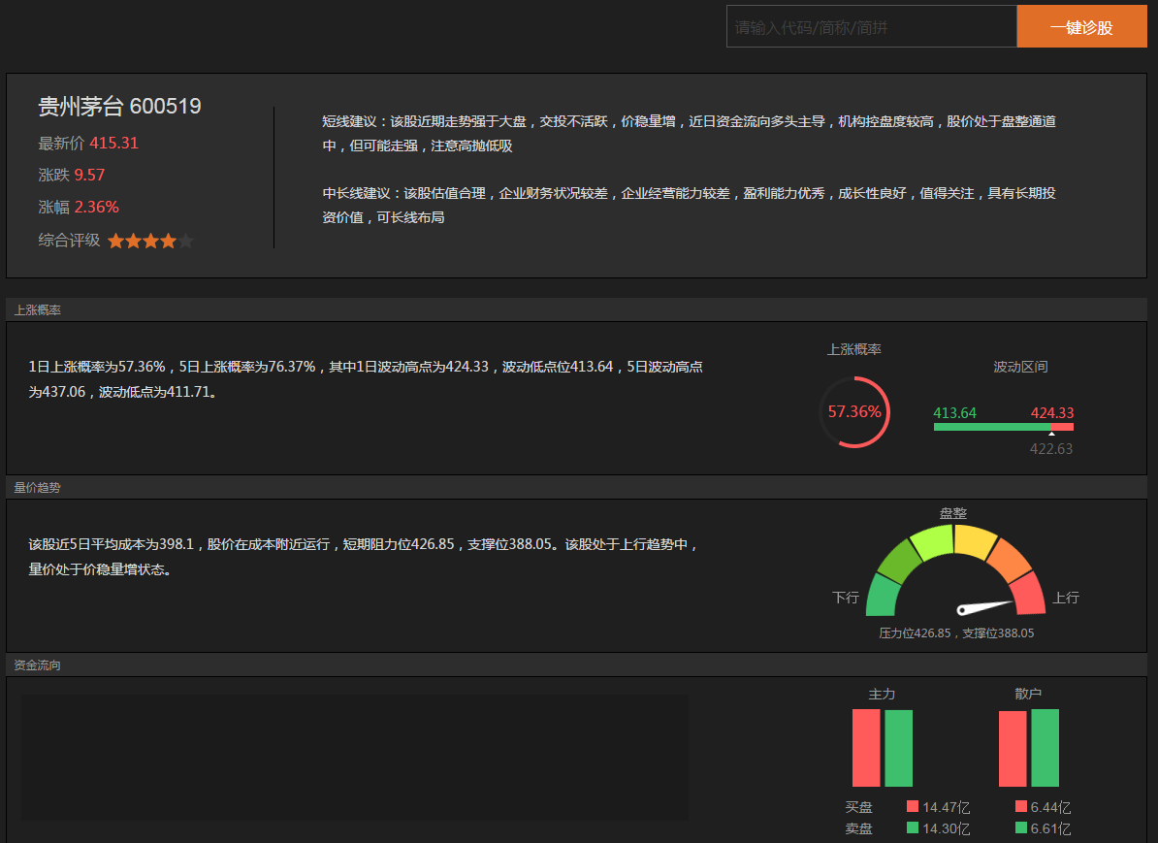1158x843 pixels.
Task: Select the grey value 422.63
Action: [1051, 448]
